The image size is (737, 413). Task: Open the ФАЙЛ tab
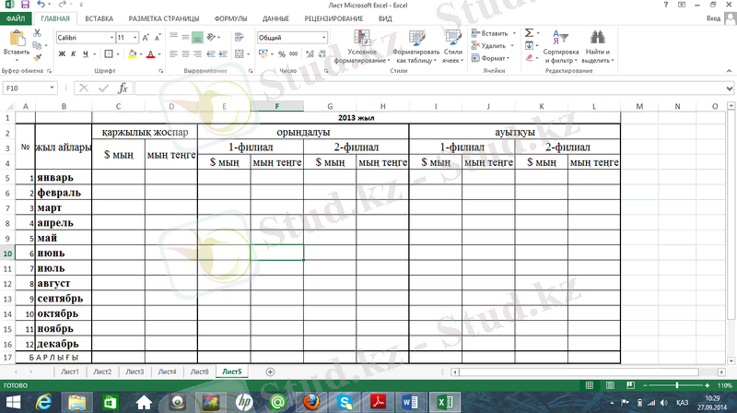[16, 18]
